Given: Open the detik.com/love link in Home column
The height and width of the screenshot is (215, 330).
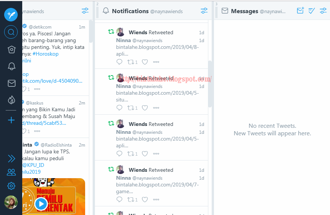Looking at the screenshot, I should [52, 81].
